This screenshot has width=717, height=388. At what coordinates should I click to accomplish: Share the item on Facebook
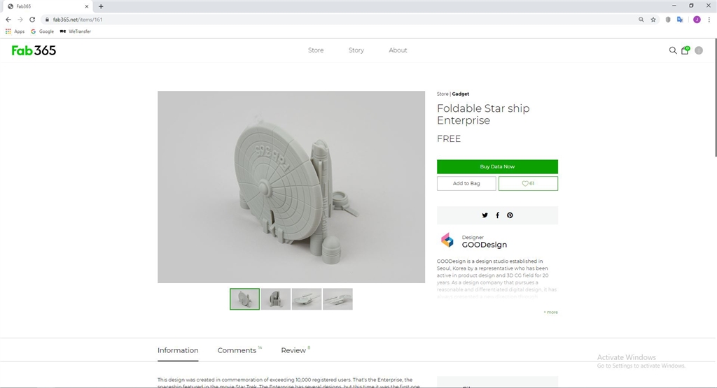point(497,215)
